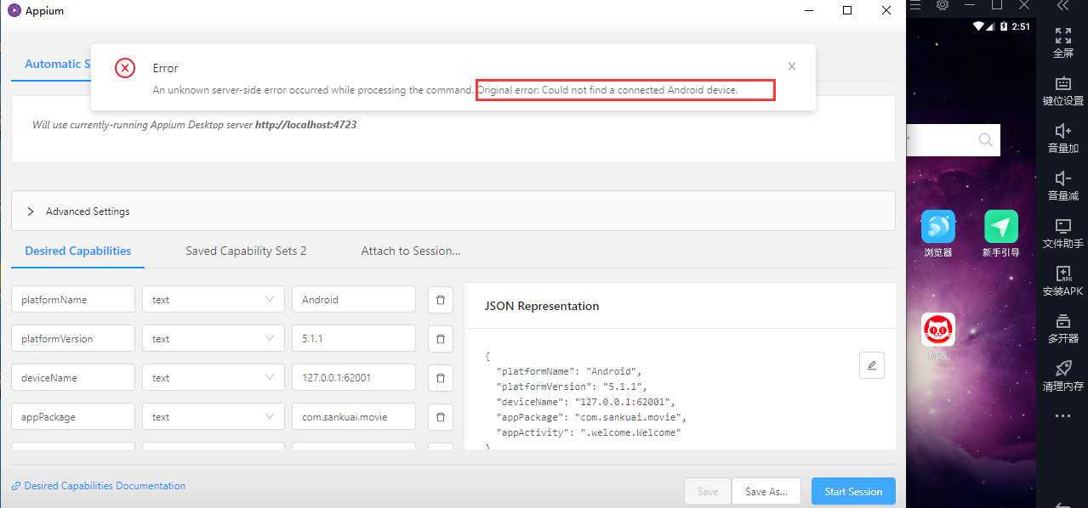Click the Save As button

coord(766,491)
